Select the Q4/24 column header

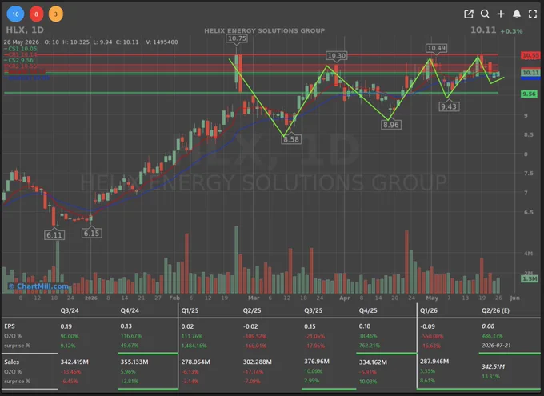pyautogui.click(x=130, y=310)
